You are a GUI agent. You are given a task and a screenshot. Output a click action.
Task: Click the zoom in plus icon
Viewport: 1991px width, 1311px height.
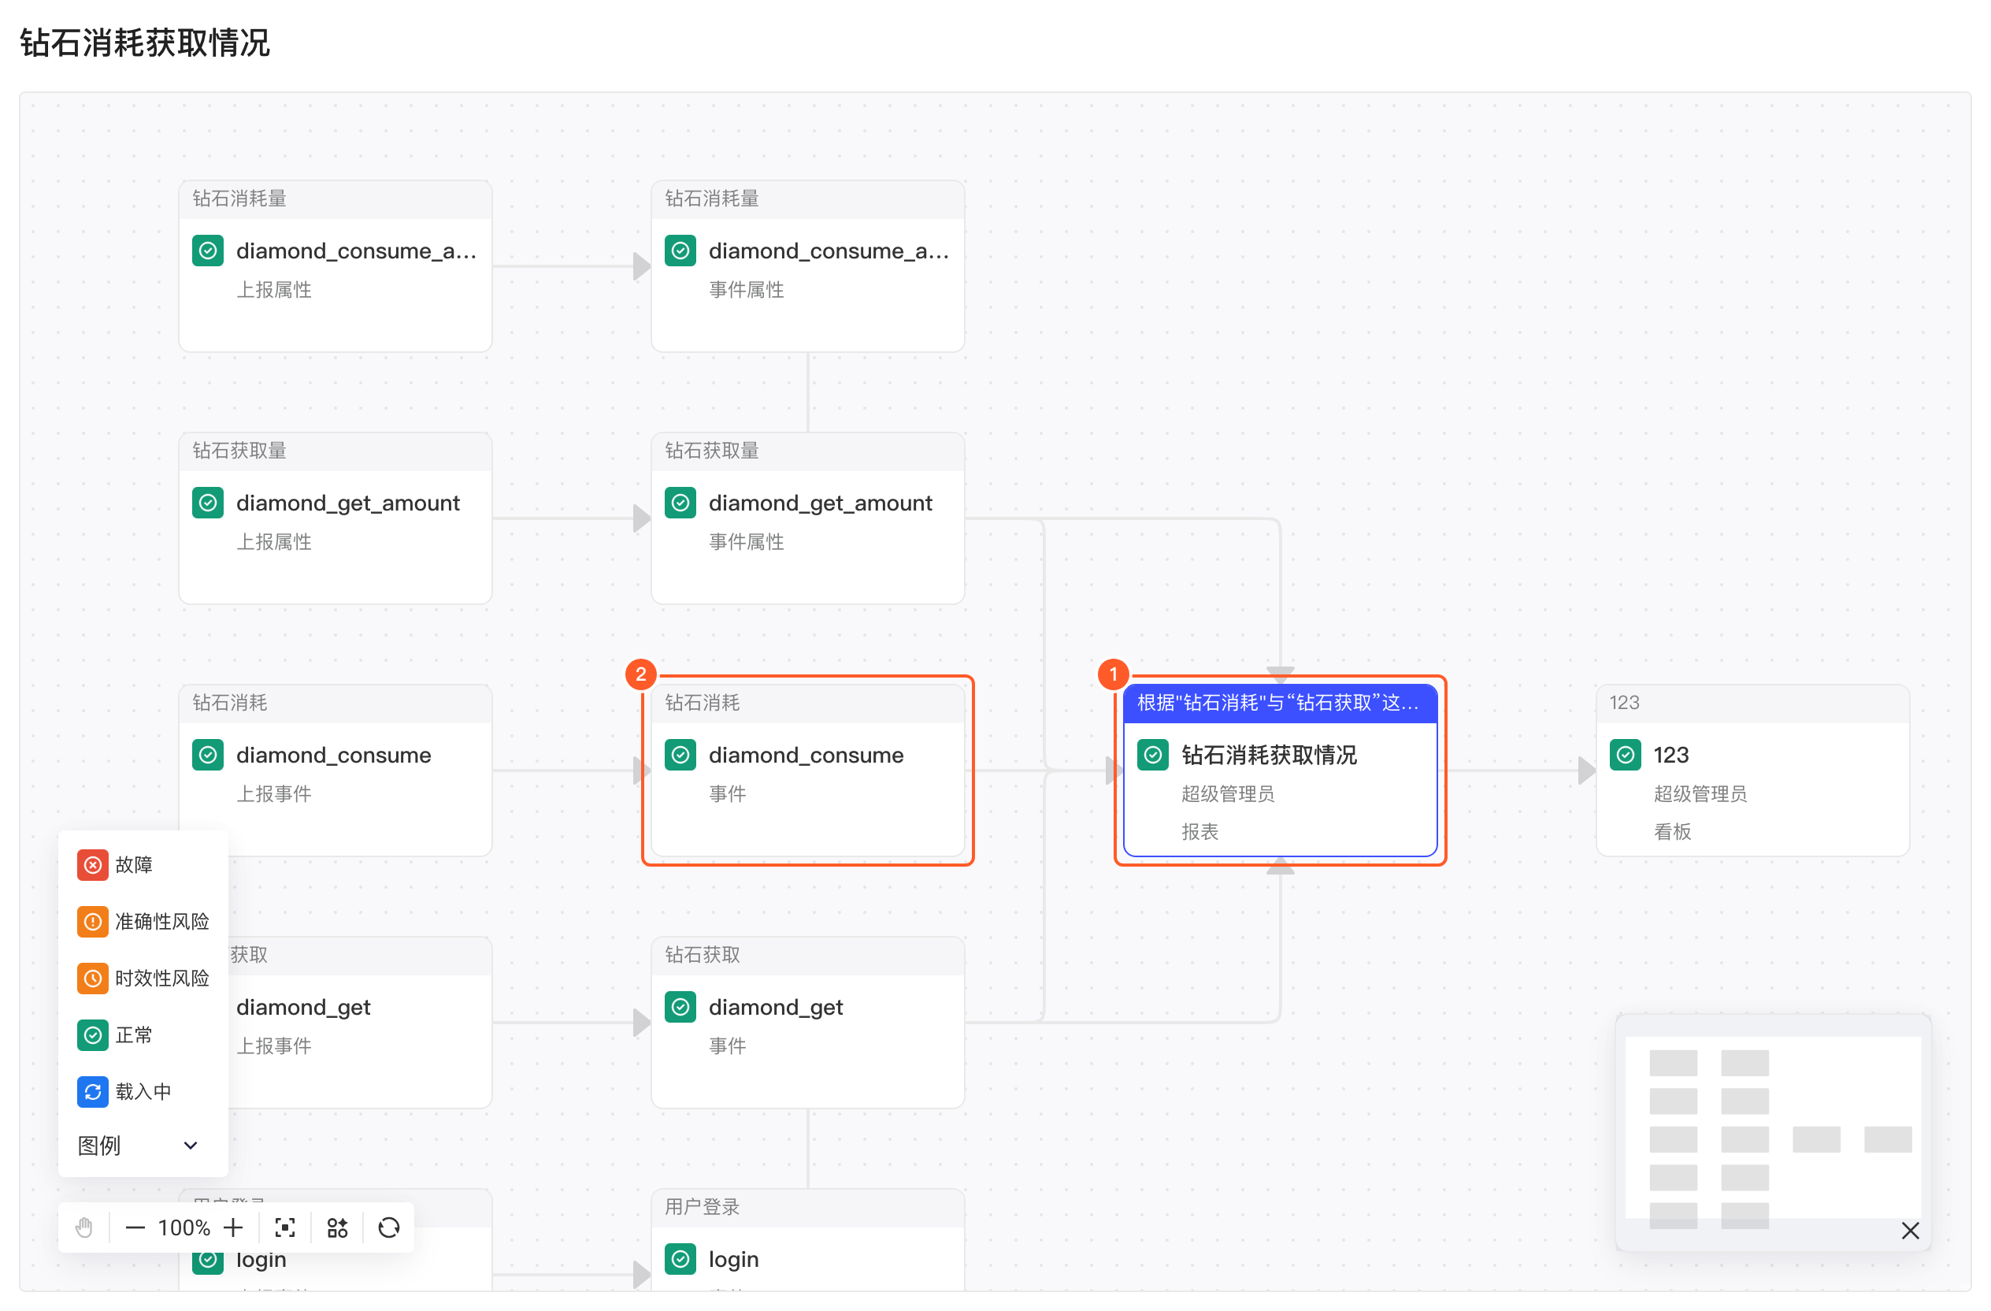point(233,1227)
